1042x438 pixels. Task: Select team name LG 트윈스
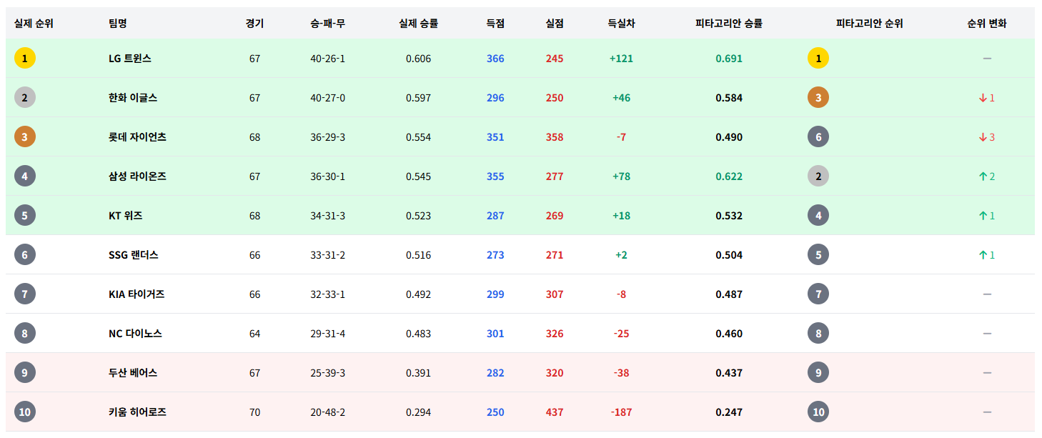pos(130,59)
